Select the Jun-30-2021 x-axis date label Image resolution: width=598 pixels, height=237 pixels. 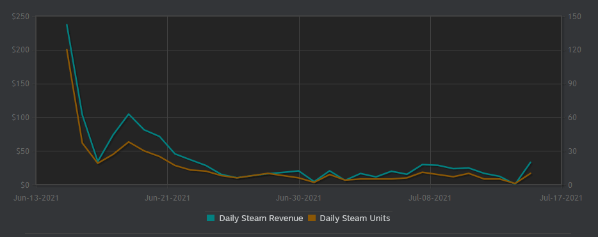[x=298, y=198]
